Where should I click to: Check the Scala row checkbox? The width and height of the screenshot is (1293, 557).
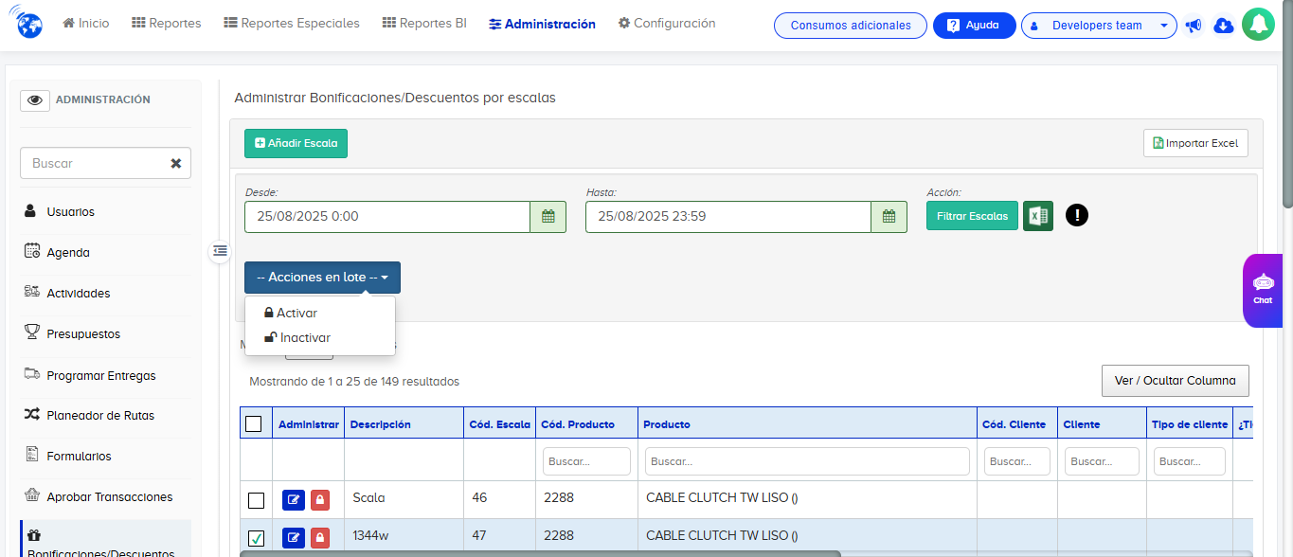(256, 500)
